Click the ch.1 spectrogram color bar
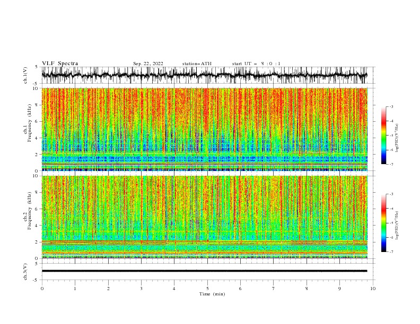 [x=384, y=136]
